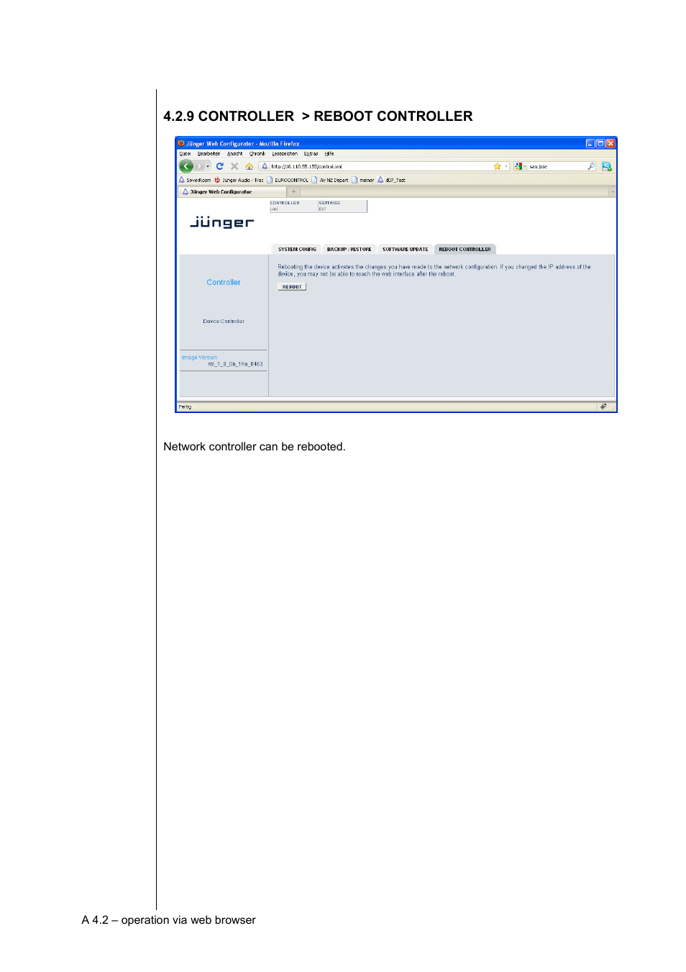Open the Chronik menu
The image size is (686, 972).
(x=257, y=153)
